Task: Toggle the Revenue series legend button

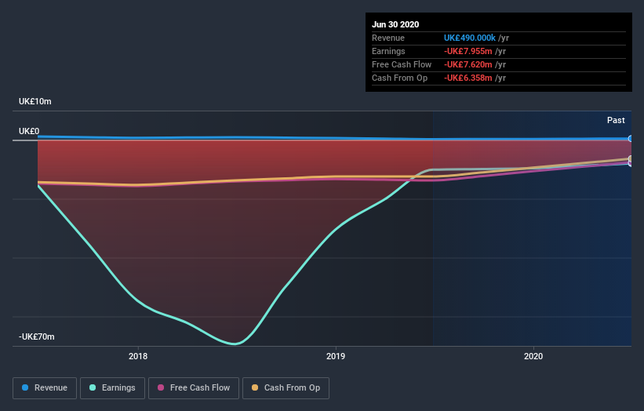Action: coord(45,388)
